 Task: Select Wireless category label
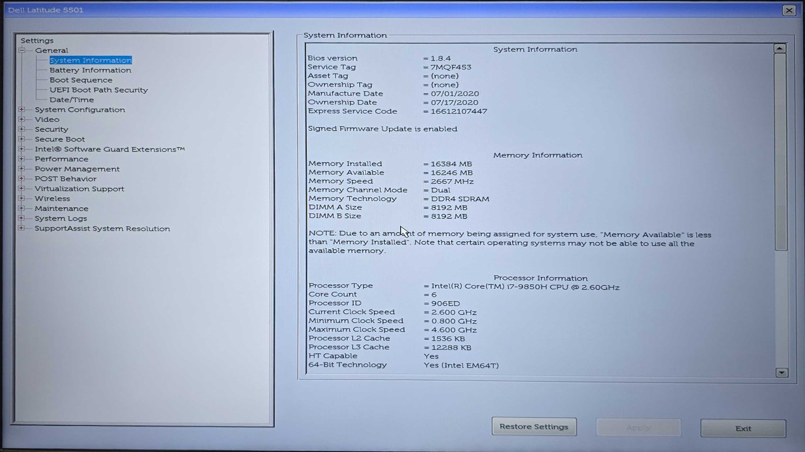(52, 199)
